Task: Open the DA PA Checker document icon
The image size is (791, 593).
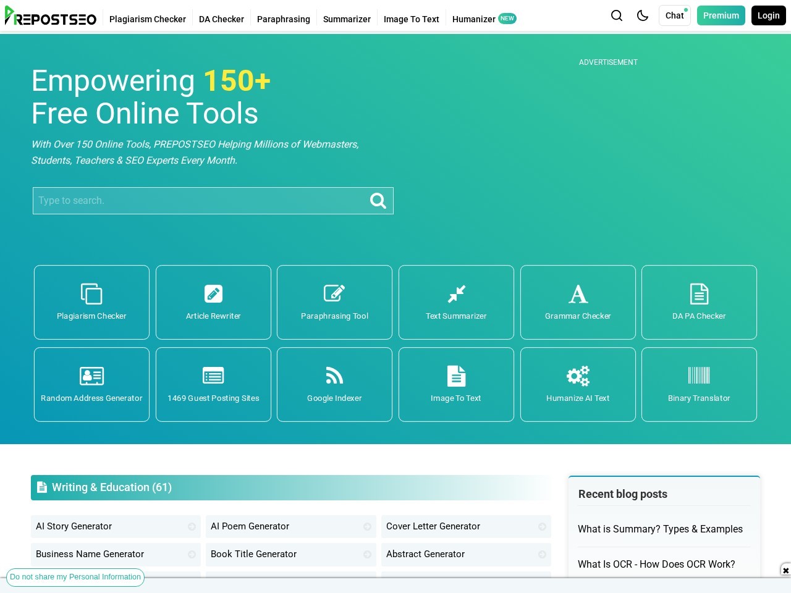Action: (x=699, y=294)
